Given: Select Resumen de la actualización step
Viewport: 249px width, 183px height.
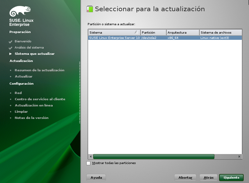Looking at the screenshot, I should point(39,70).
